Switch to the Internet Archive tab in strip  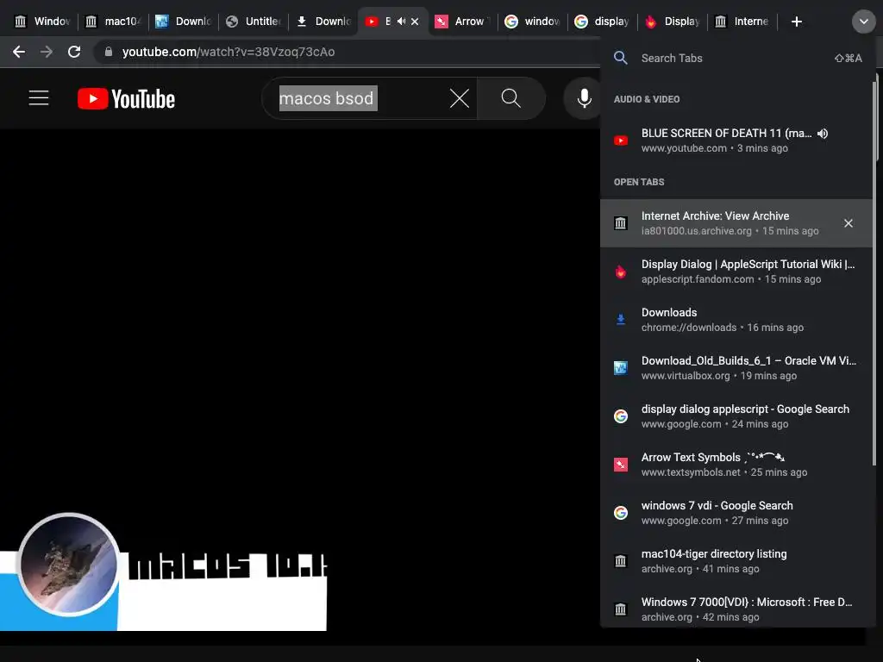point(742,22)
